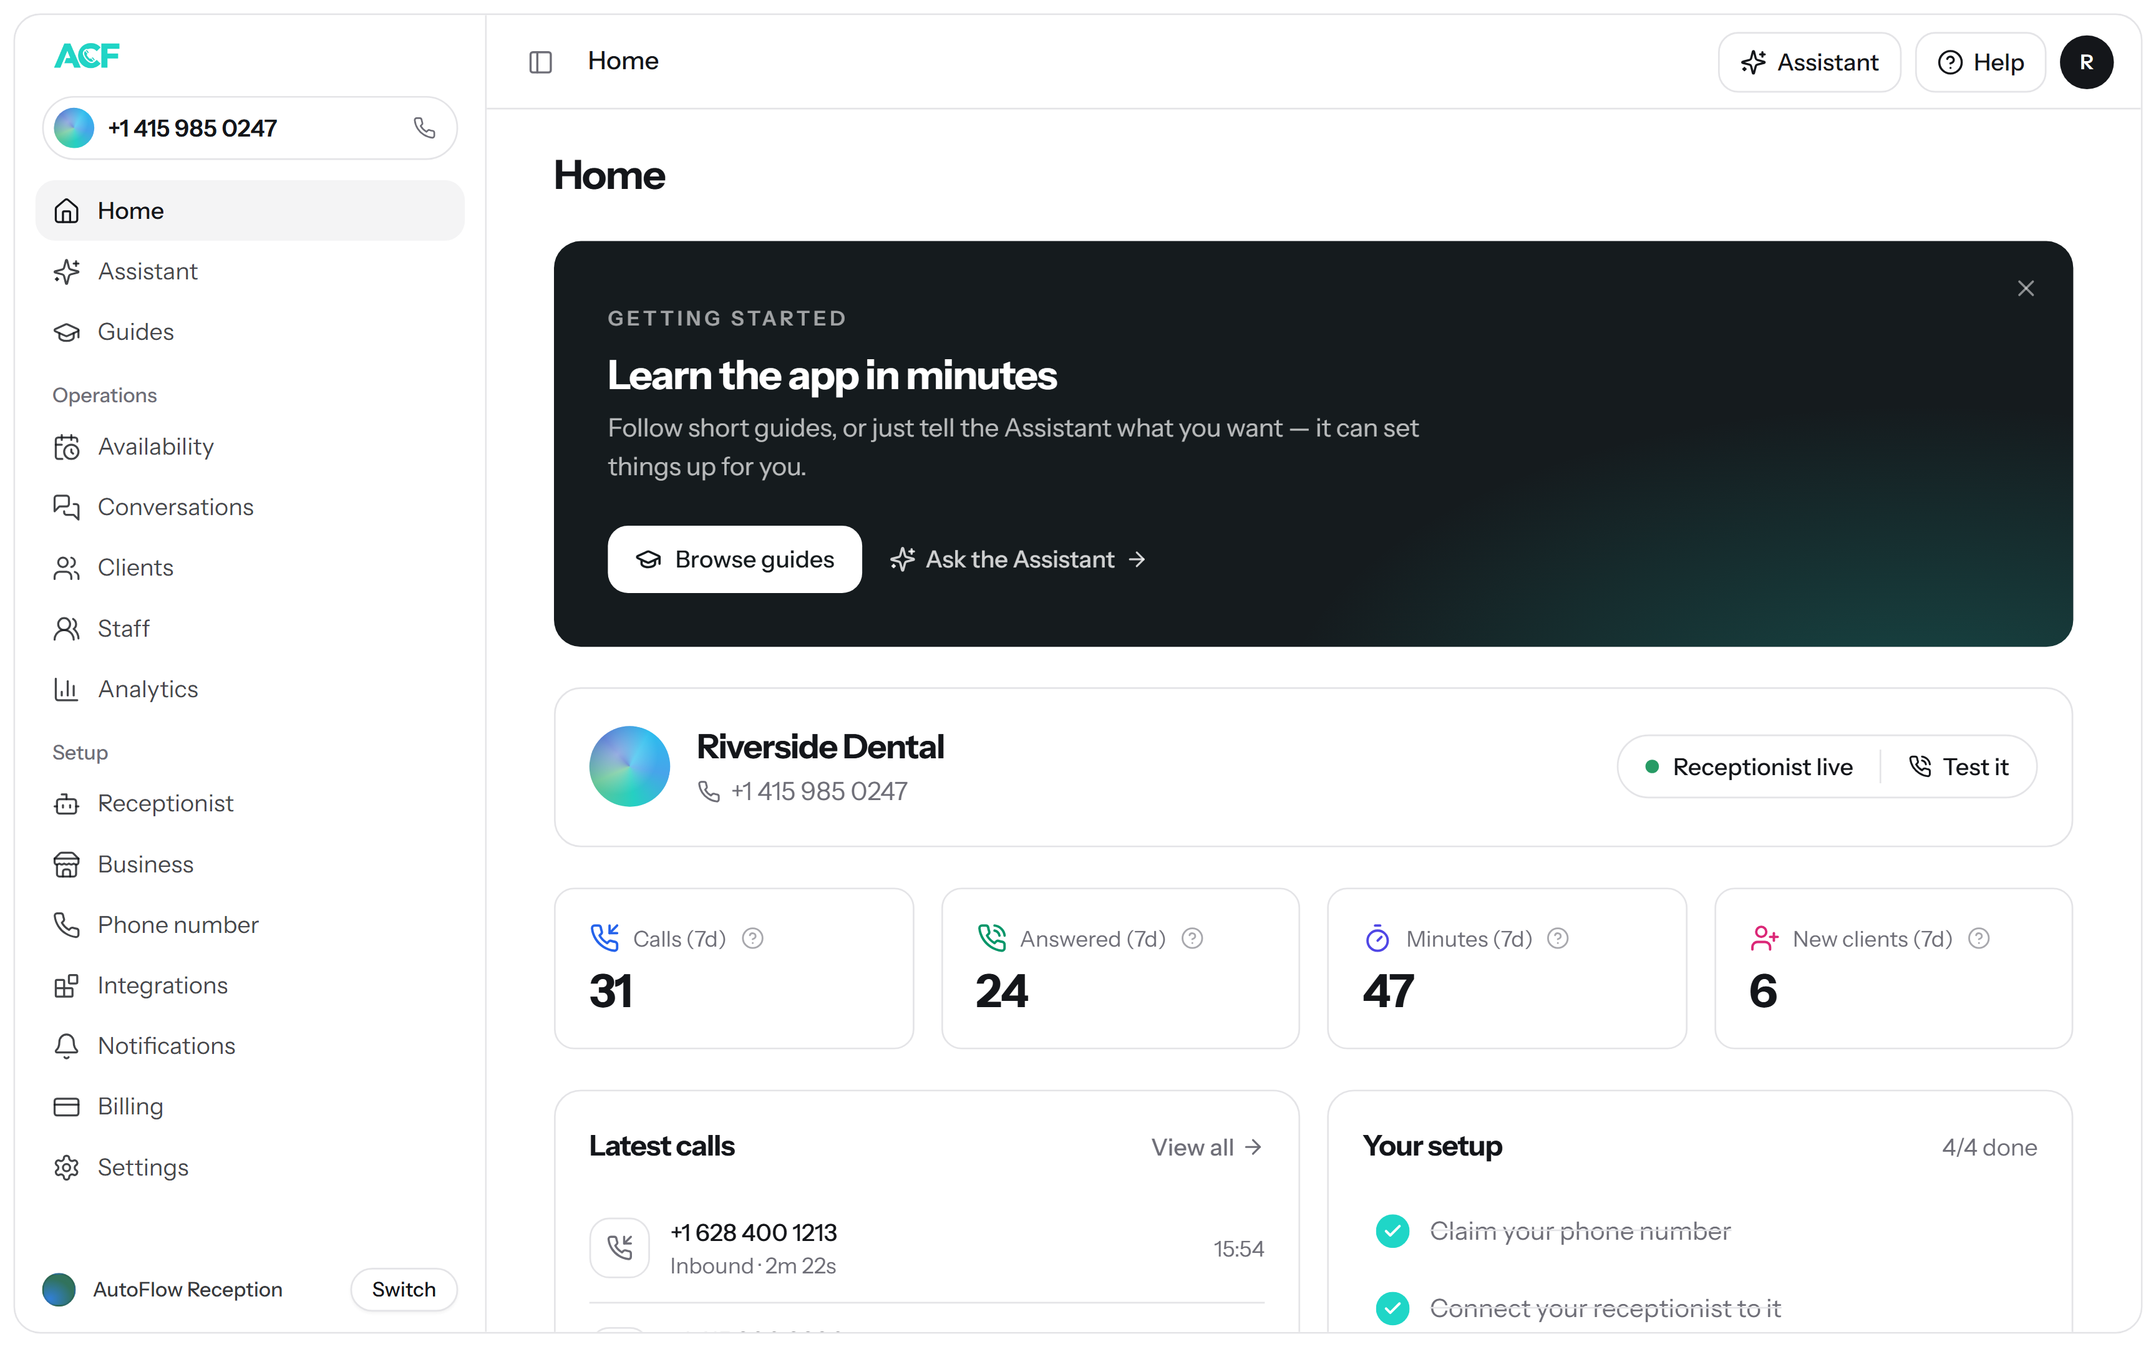
Task: Toggle Connect your receptionist checkmark
Action: 1392,1309
